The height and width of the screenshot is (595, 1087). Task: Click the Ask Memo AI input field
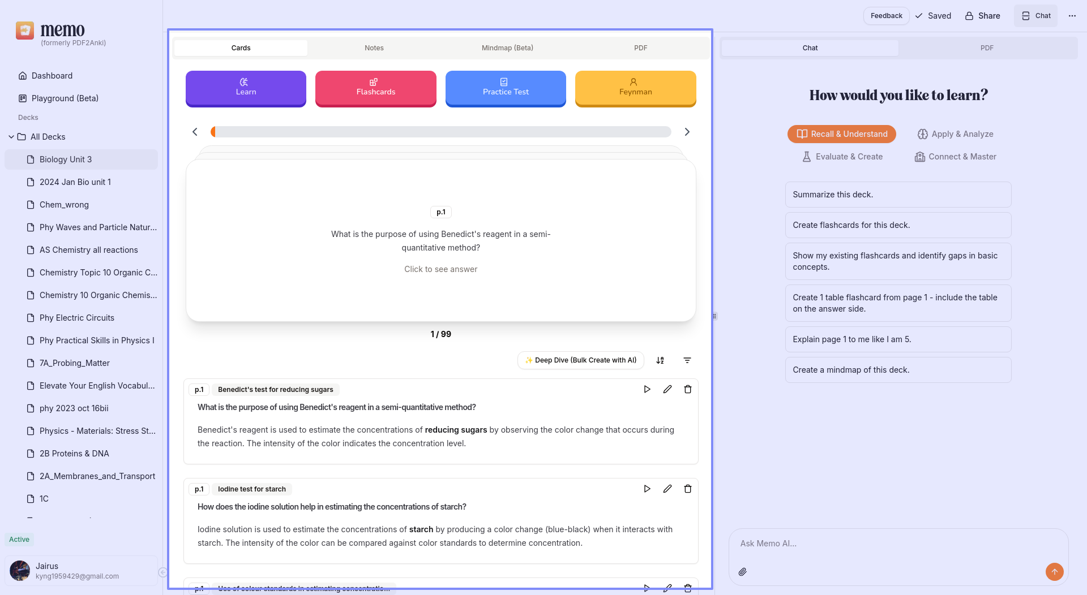click(x=897, y=544)
